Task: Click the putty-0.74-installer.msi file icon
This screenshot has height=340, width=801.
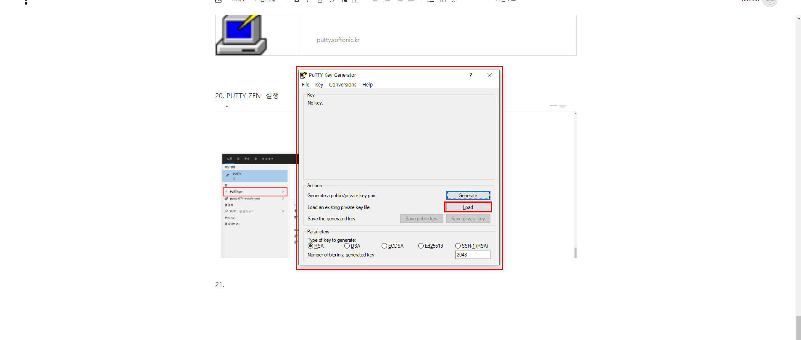Action: (x=227, y=199)
